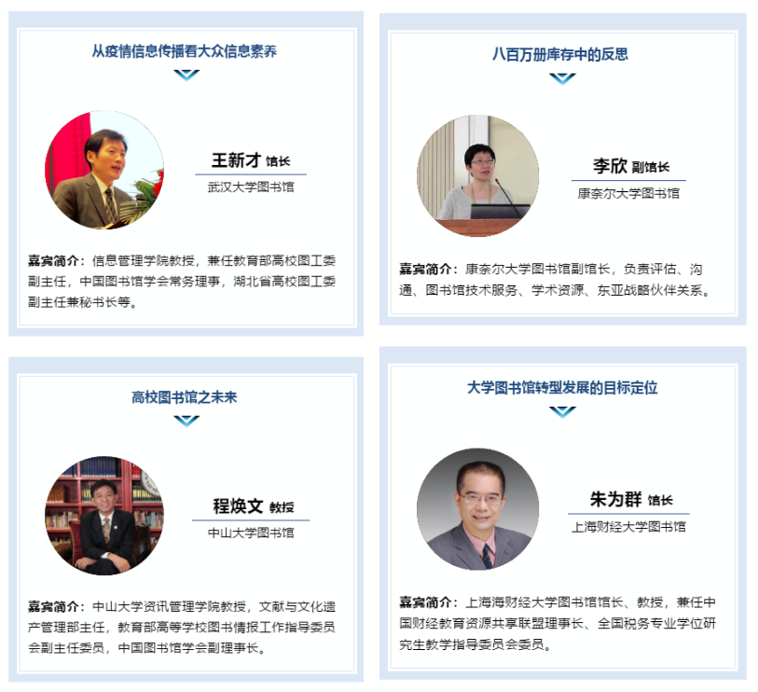Click the chevron under 高校图书馆之未来

click(186, 421)
